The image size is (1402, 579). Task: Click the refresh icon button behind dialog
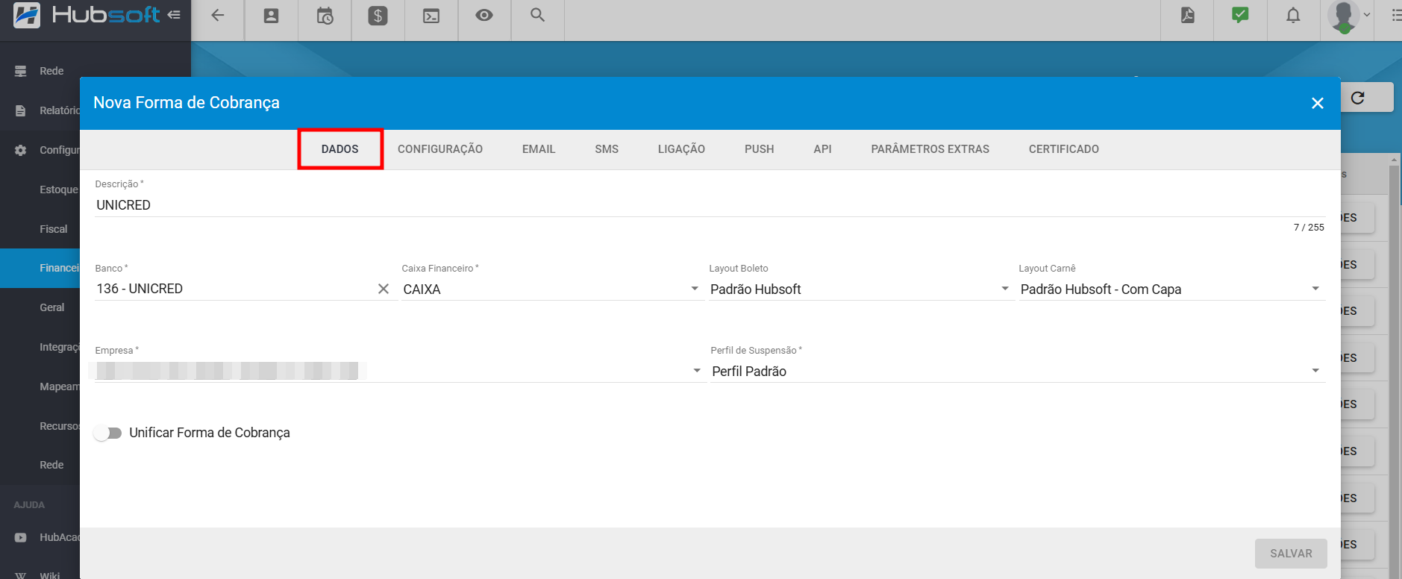tap(1358, 98)
